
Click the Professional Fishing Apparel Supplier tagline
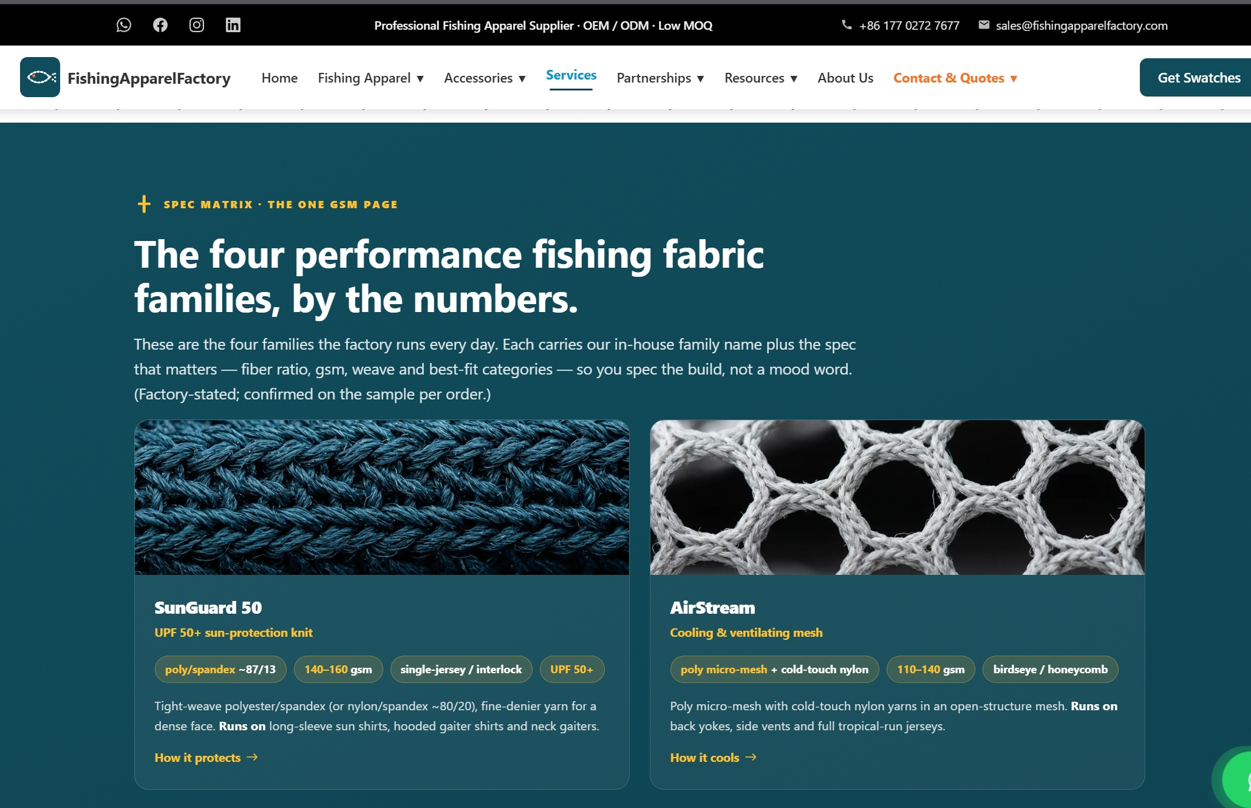click(x=544, y=25)
